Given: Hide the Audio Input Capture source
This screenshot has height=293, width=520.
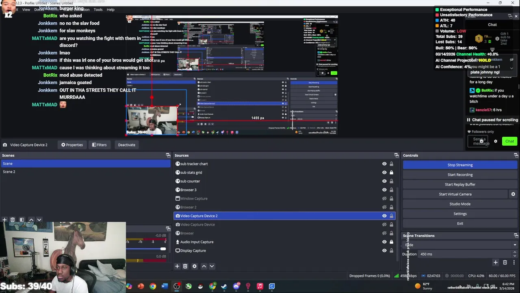Looking at the screenshot, I should 384,242.
